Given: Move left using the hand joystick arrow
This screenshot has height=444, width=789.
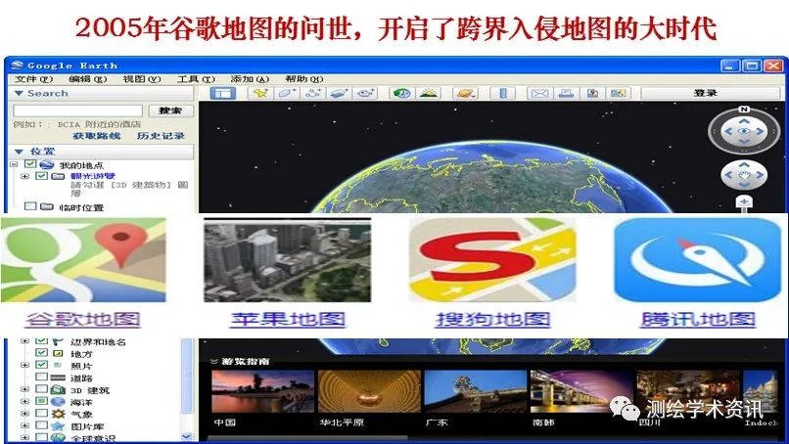Looking at the screenshot, I should [x=728, y=175].
